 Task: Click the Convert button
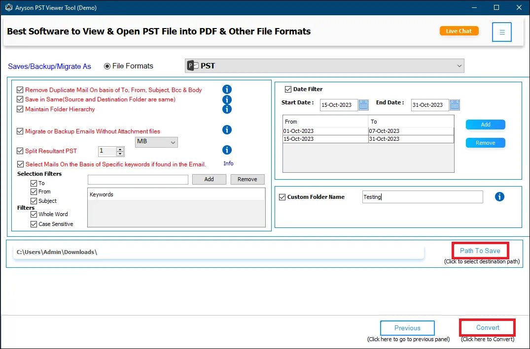click(488, 327)
